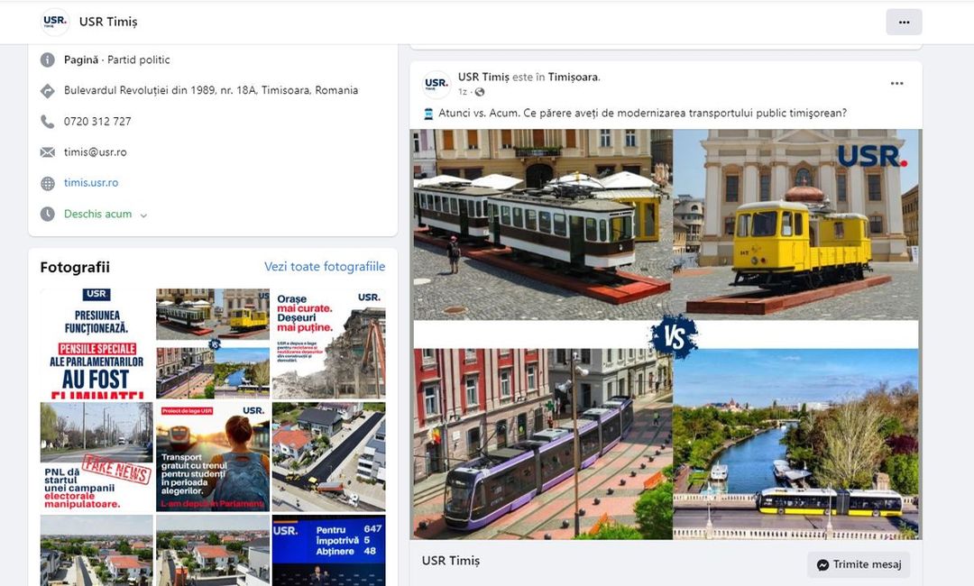Click the USR Timiș page name in header

coord(108,22)
